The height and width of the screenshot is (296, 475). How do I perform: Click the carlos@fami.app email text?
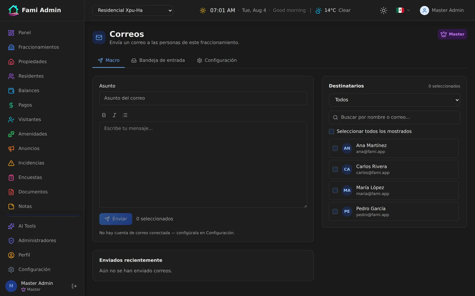coord(373,173)
